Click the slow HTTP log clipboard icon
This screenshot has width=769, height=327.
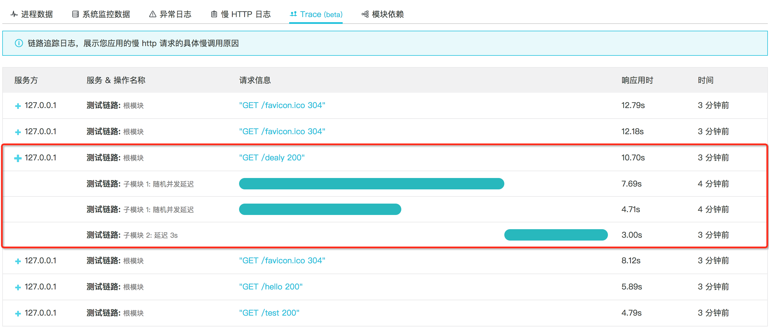pos(214,14)
